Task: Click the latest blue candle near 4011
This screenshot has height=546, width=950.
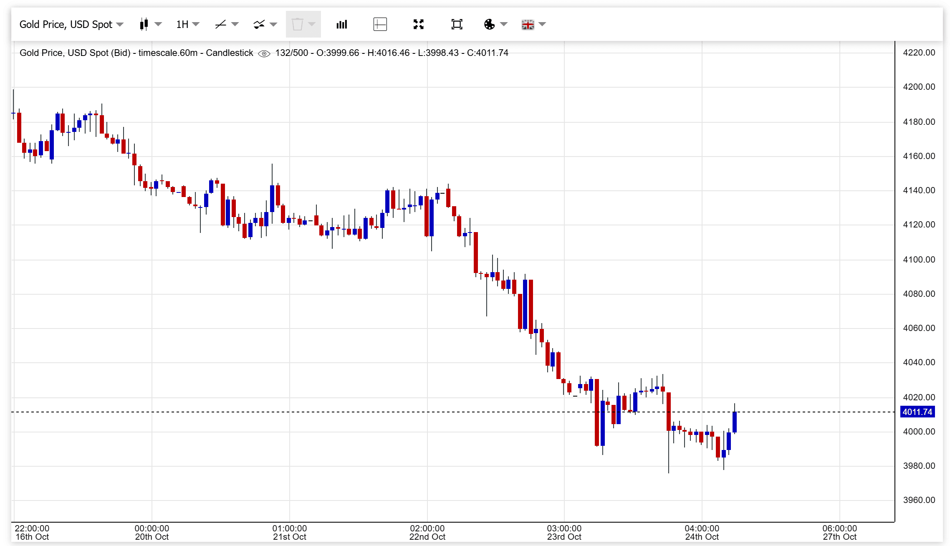Action: tap(735, 422)
